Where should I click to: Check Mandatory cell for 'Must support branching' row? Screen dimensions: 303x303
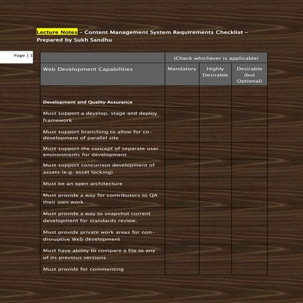pos(182,134)
